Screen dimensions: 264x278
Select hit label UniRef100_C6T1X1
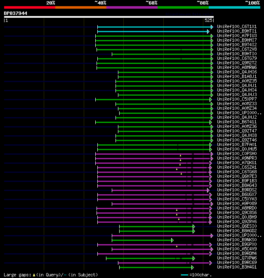(237, 26)
